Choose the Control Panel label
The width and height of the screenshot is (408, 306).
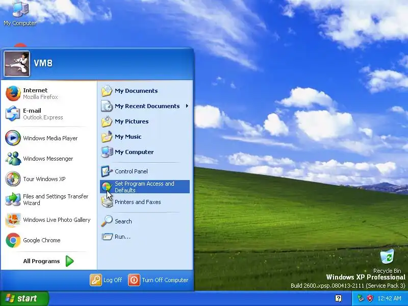point(131,171)
